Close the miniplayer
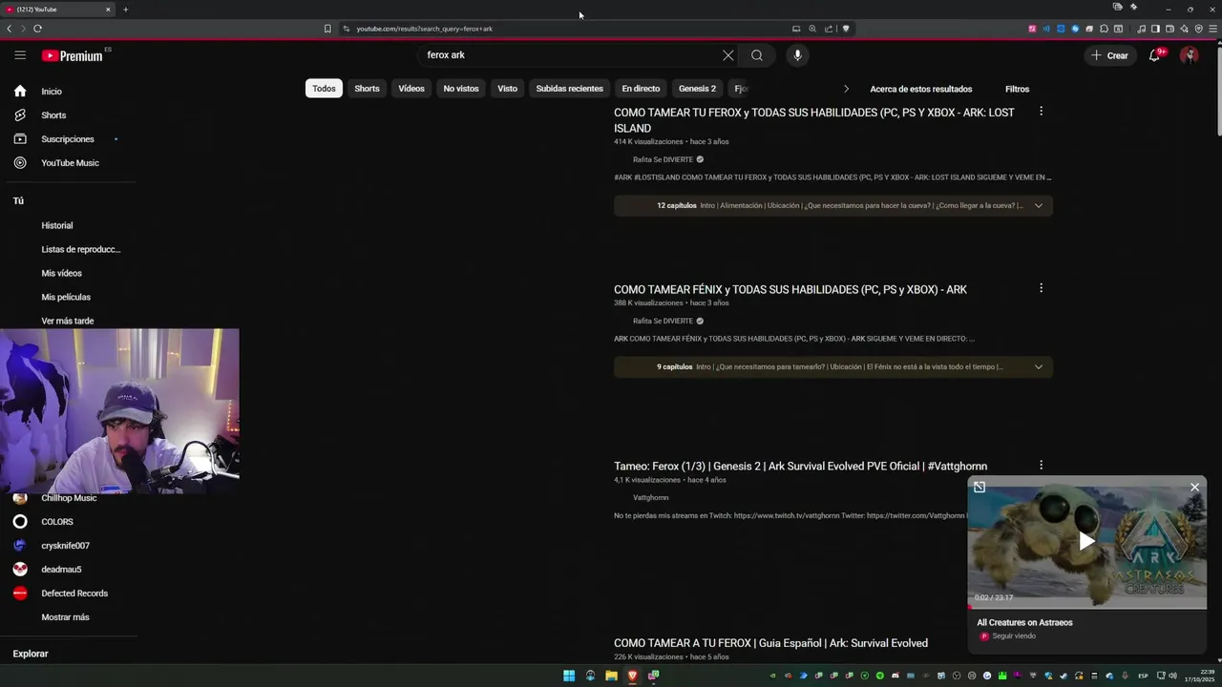1222x687 pixels. (x=1194, y=488)
